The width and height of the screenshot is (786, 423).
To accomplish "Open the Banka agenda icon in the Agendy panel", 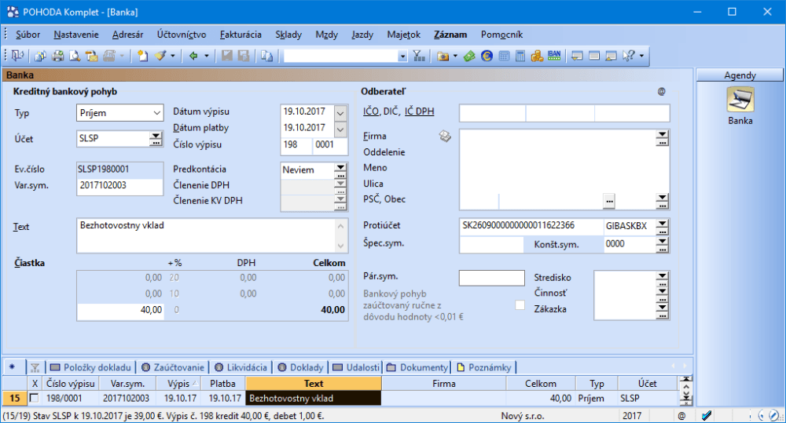I will (740, 100).
